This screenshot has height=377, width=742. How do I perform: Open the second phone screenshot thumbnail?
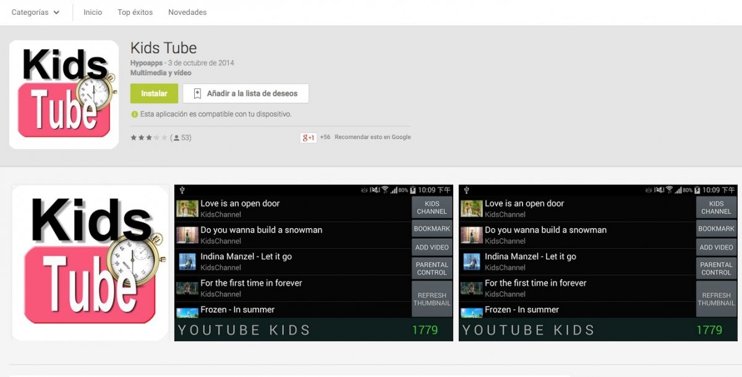[598, 263]
